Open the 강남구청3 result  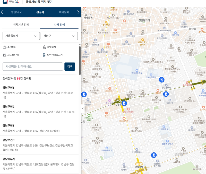click(39, 128)
